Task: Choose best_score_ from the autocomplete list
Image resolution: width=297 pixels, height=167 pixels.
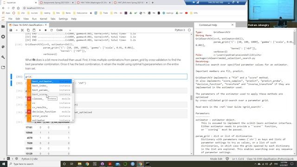Action: pyautogui.click(x=50, y=94)
